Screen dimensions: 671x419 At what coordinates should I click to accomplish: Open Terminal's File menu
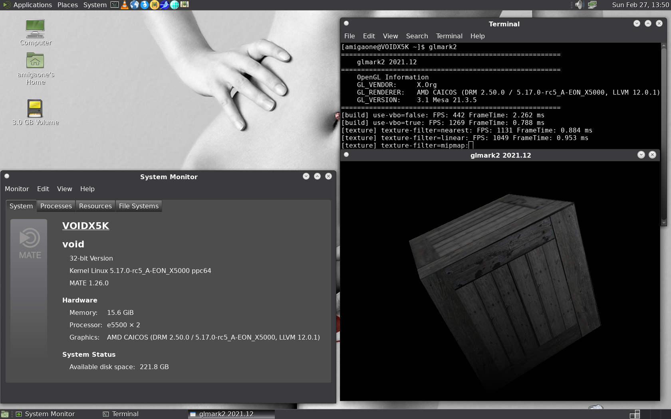pos(349,36)
